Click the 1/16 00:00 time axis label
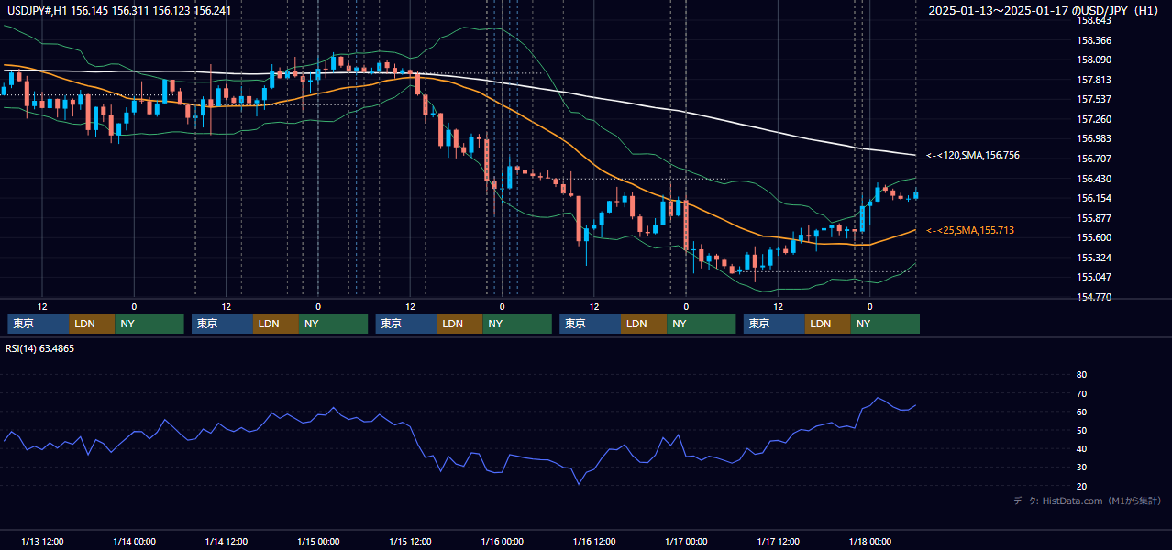This screenshot has width=1172, height=550. point(502,541)
